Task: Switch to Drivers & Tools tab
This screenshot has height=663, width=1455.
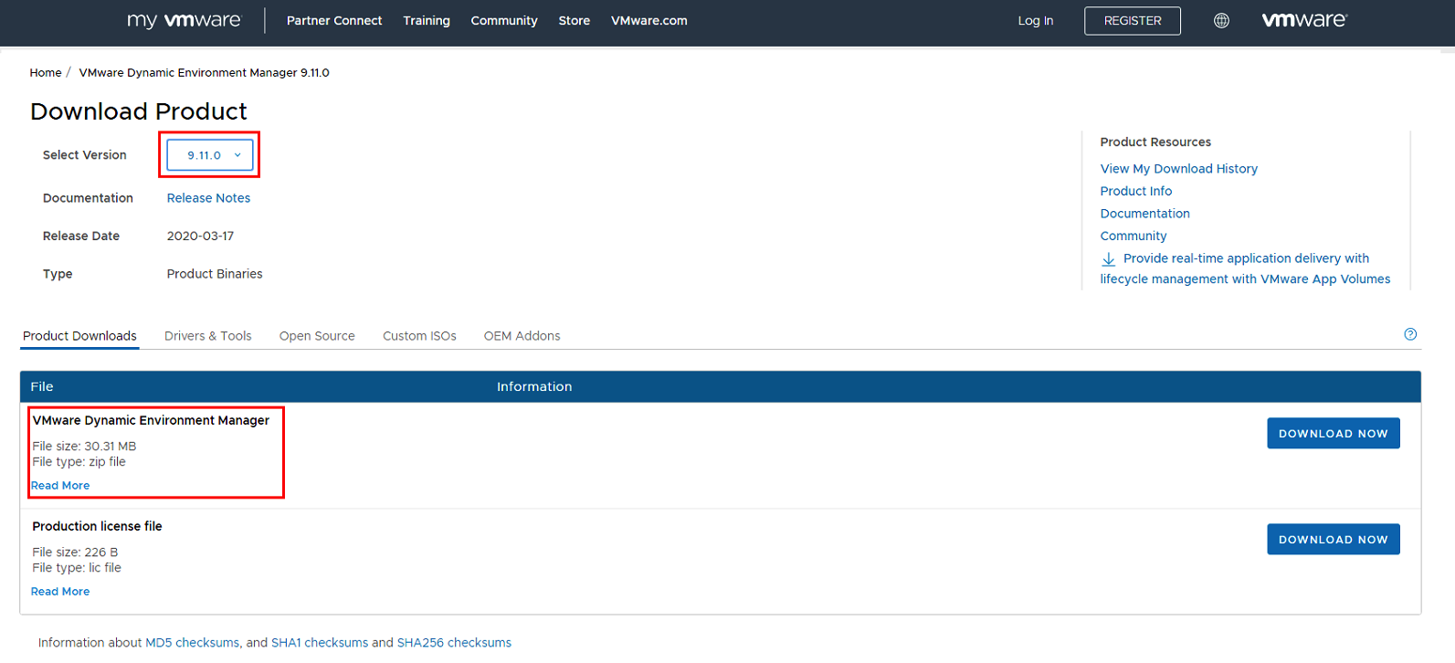Action: coord(208,336)
